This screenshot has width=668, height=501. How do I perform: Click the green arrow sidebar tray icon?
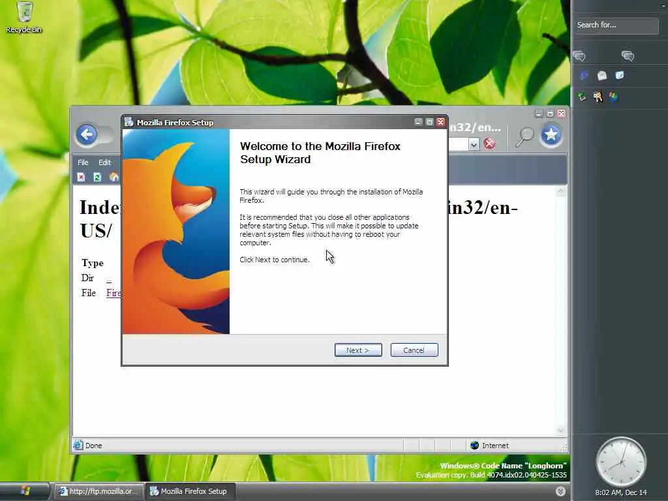582,97
